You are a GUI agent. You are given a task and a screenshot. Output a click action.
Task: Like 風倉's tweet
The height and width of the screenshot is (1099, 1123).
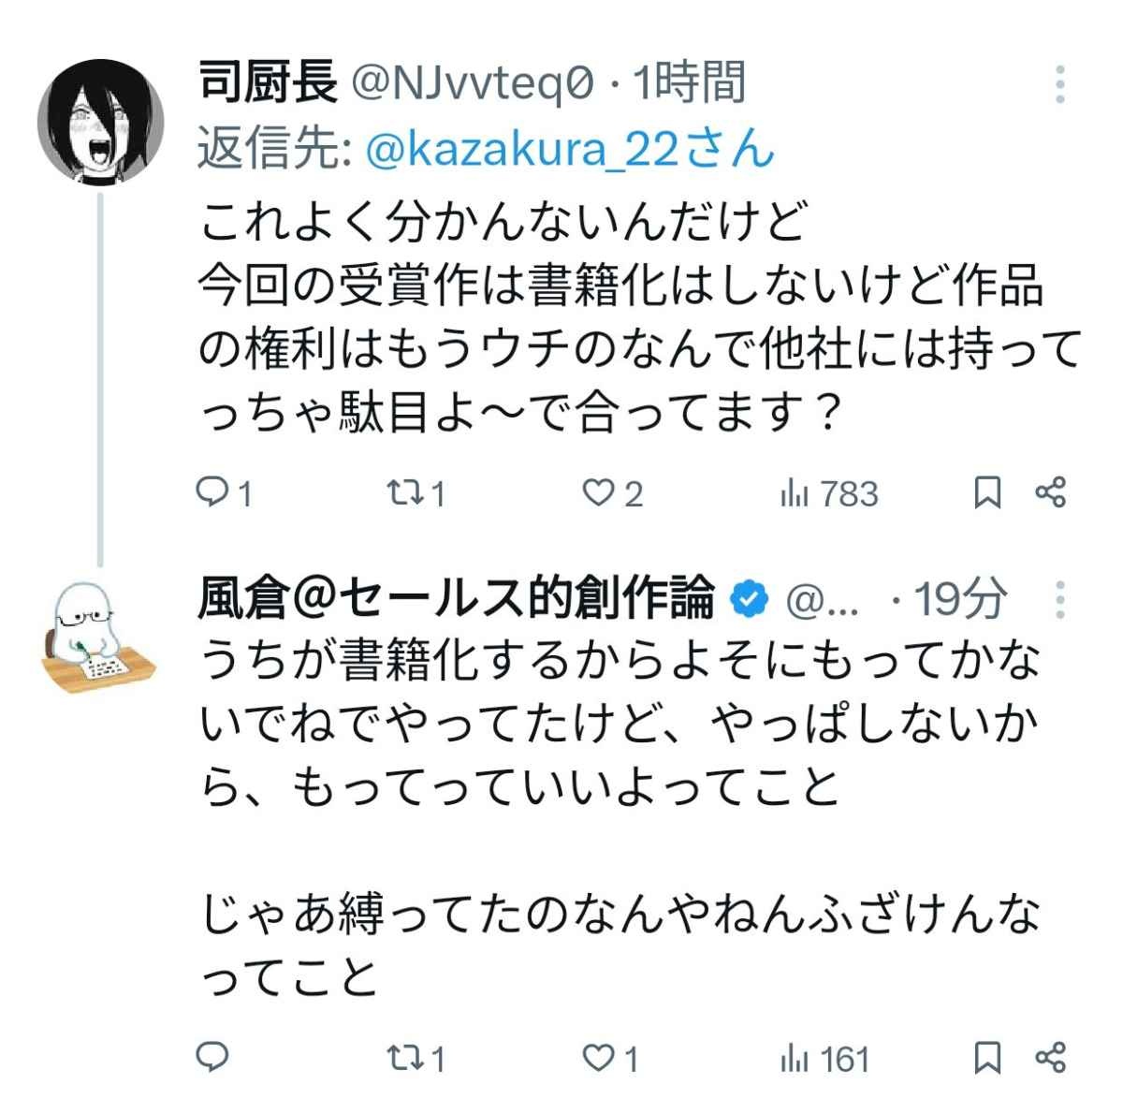pos(598,1057)
